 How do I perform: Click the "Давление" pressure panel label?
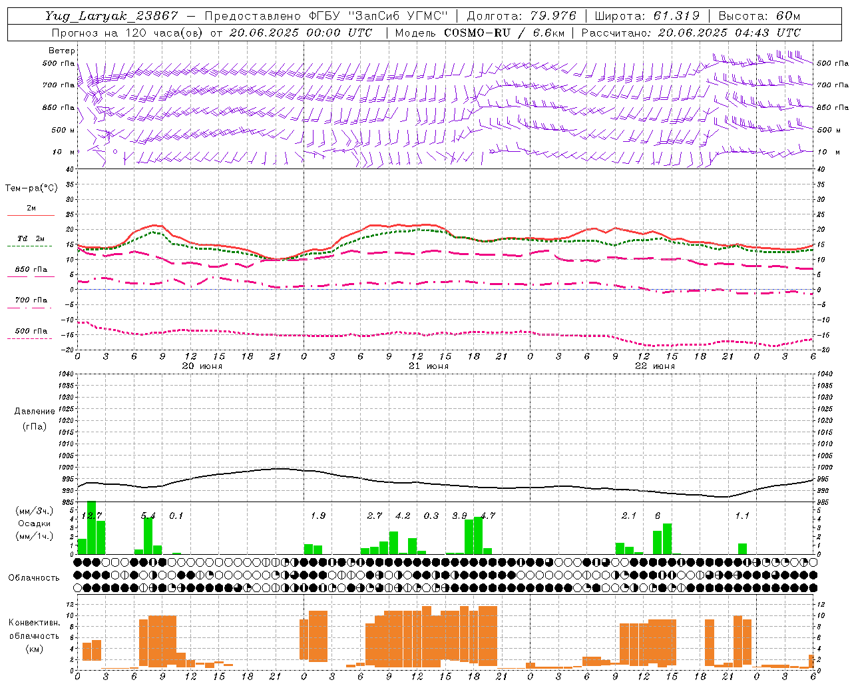pyautogui.click(x=35, y=412)
